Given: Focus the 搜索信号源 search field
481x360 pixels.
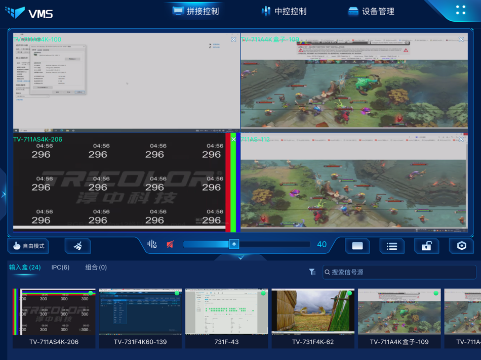Looking at the screenshot, I should click(399, 272).
